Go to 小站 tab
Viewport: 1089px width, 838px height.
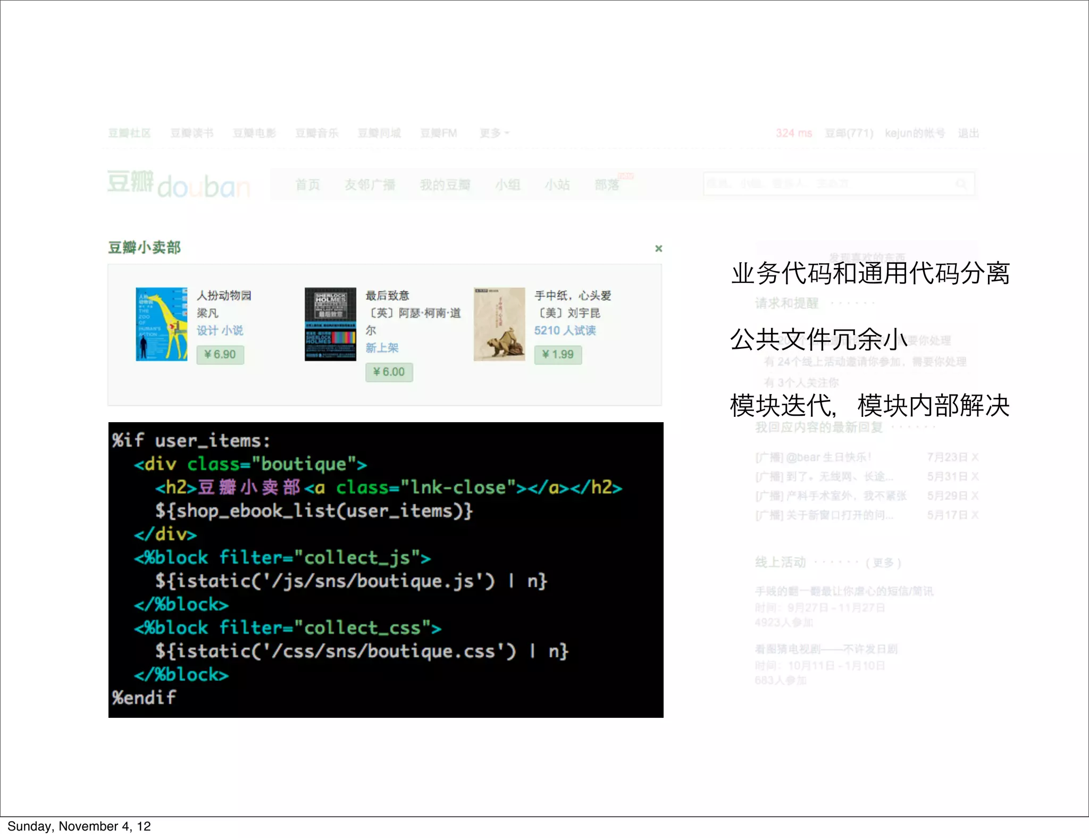click(x=557, y=185)
